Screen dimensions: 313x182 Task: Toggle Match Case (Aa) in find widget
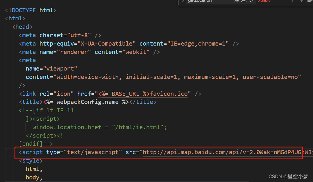point(236,1)
